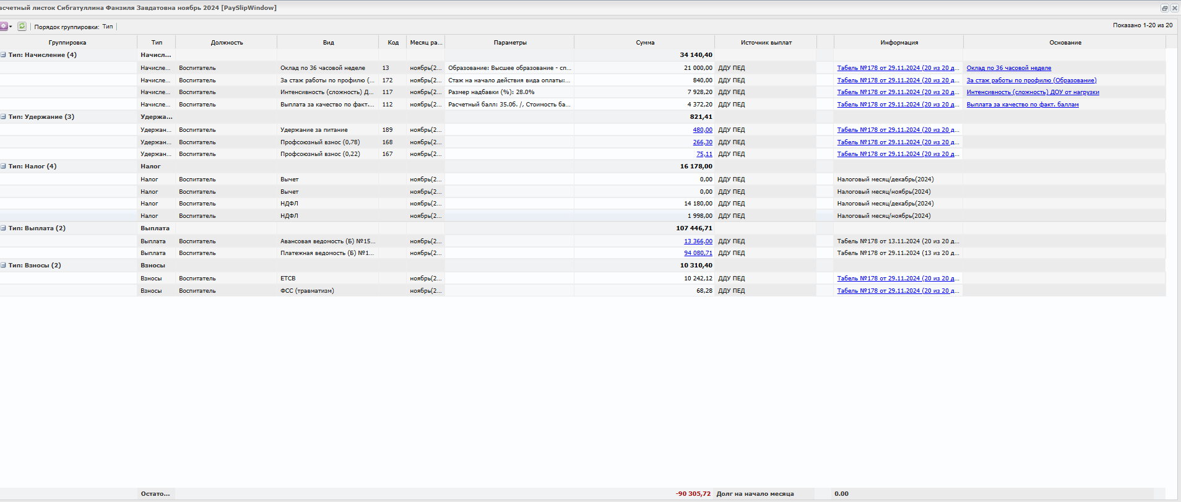Open Табель №178 link in 'ФСС (травматизм)' row
The image size is (1181, 502).
coord(898,291)
